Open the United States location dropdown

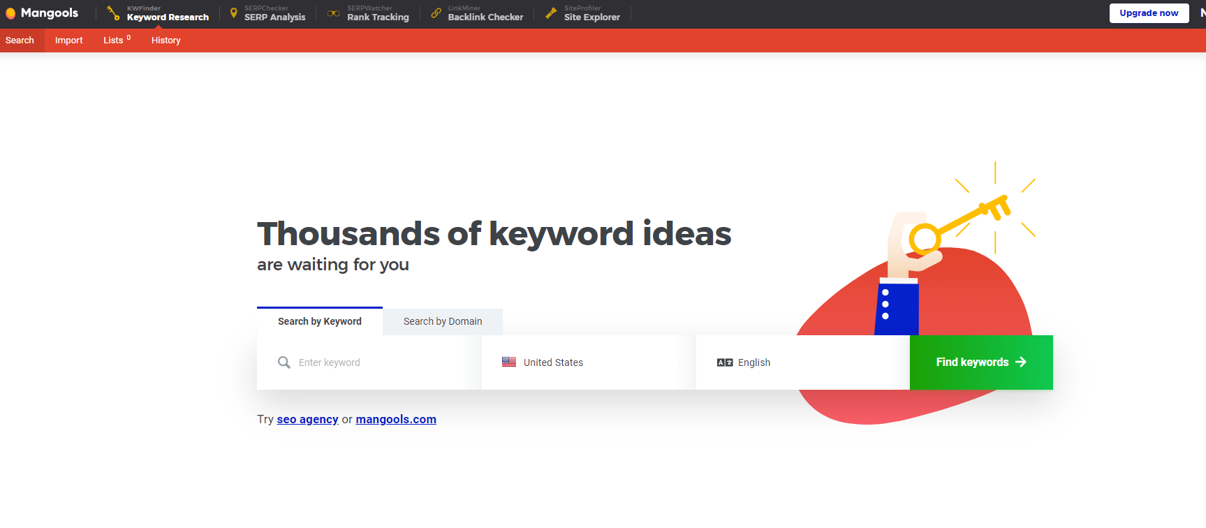coord(589,362)
